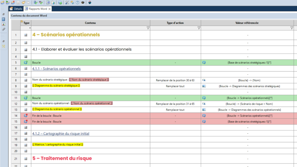Open the paperclip attachments panel
This screenshot has height=167, width=297.
point(4,29)
